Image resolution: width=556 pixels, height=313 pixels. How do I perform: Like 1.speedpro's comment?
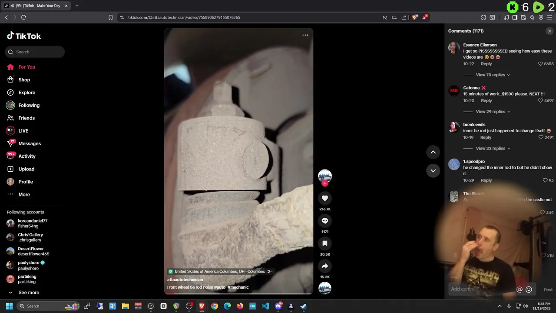545,180
